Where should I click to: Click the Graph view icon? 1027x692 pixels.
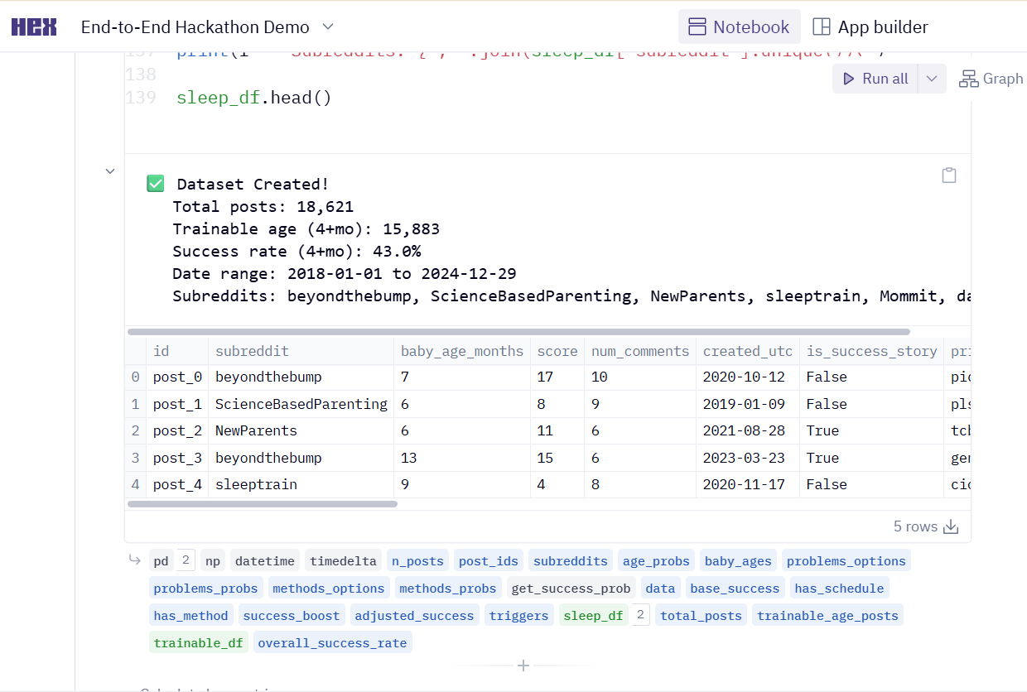(x=968, y=79)
